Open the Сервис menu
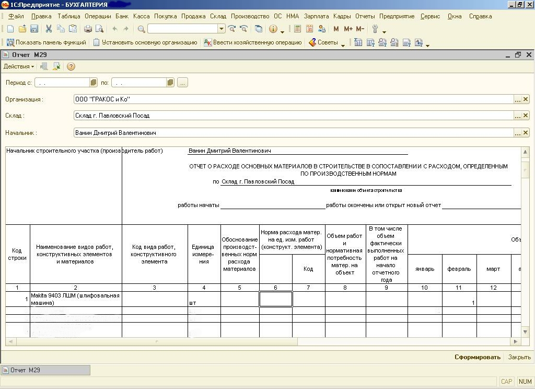Screen dimensions: 535x389 pyautogui.click(x=430, y=16)
